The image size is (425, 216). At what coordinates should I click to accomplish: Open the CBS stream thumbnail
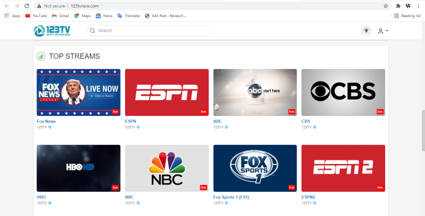point(343,92)
